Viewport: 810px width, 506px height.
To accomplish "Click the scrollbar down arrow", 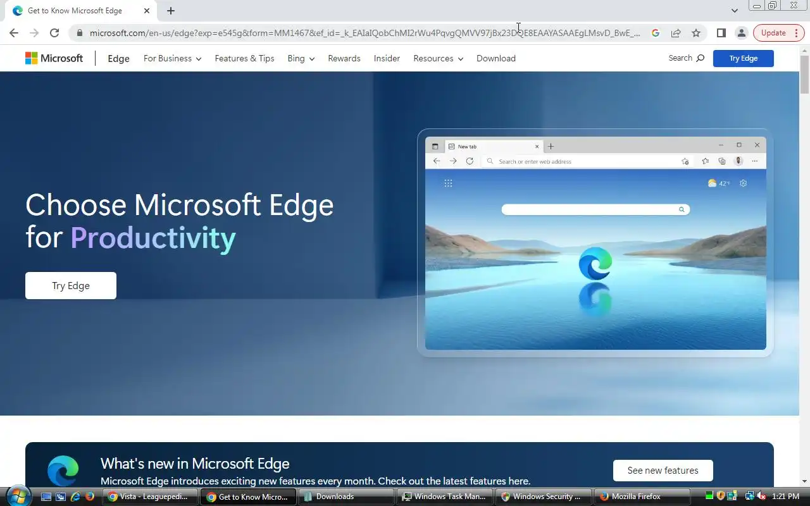I will (x=804, y=481).
